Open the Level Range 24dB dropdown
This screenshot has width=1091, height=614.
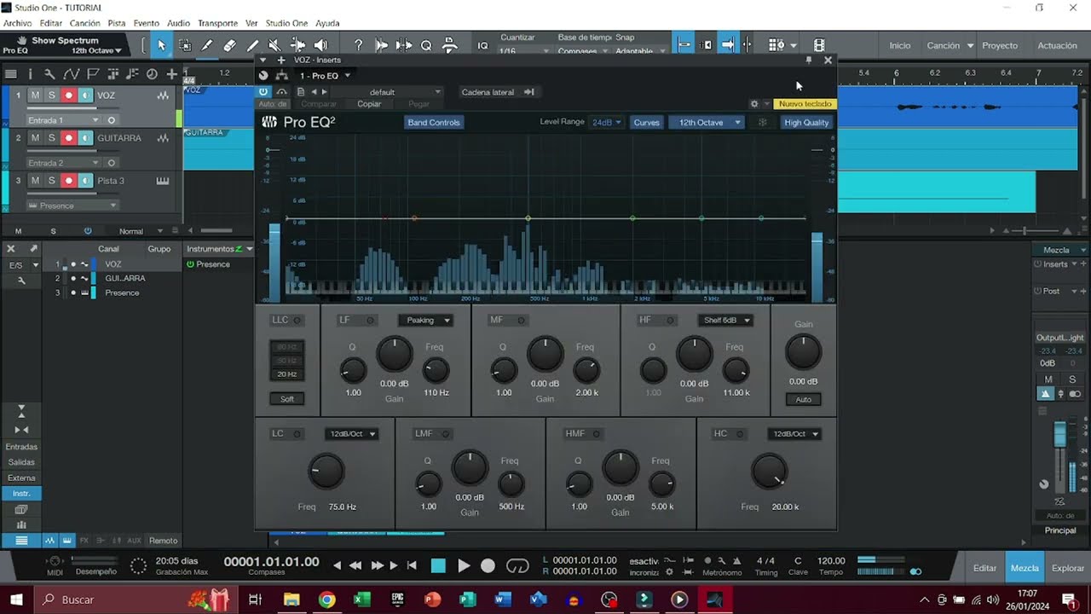click(x=607, y=122)
